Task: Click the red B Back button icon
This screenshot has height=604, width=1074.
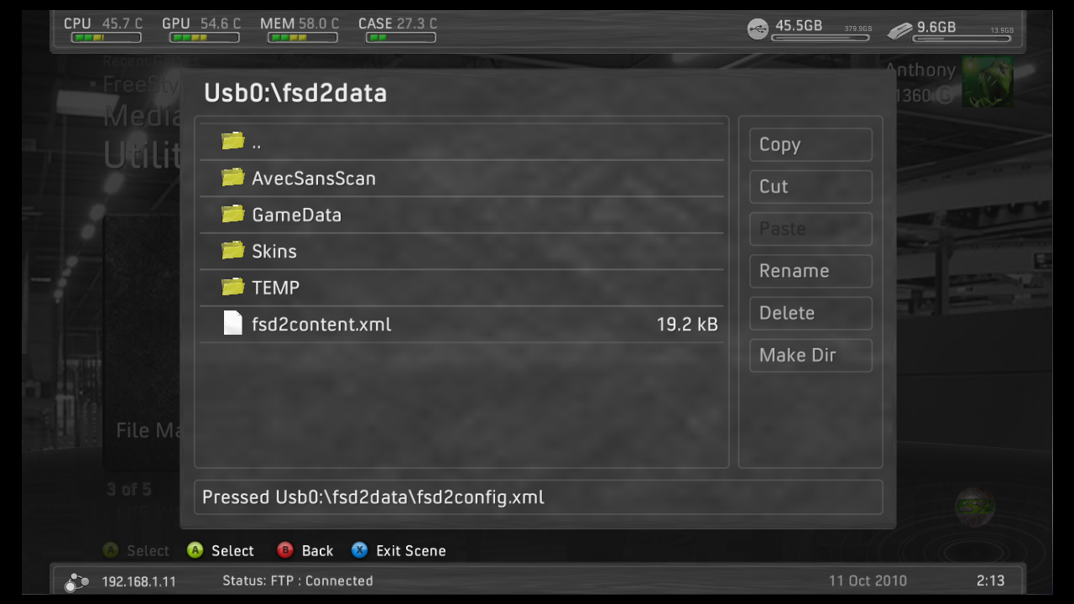Action: pos(284,550)
